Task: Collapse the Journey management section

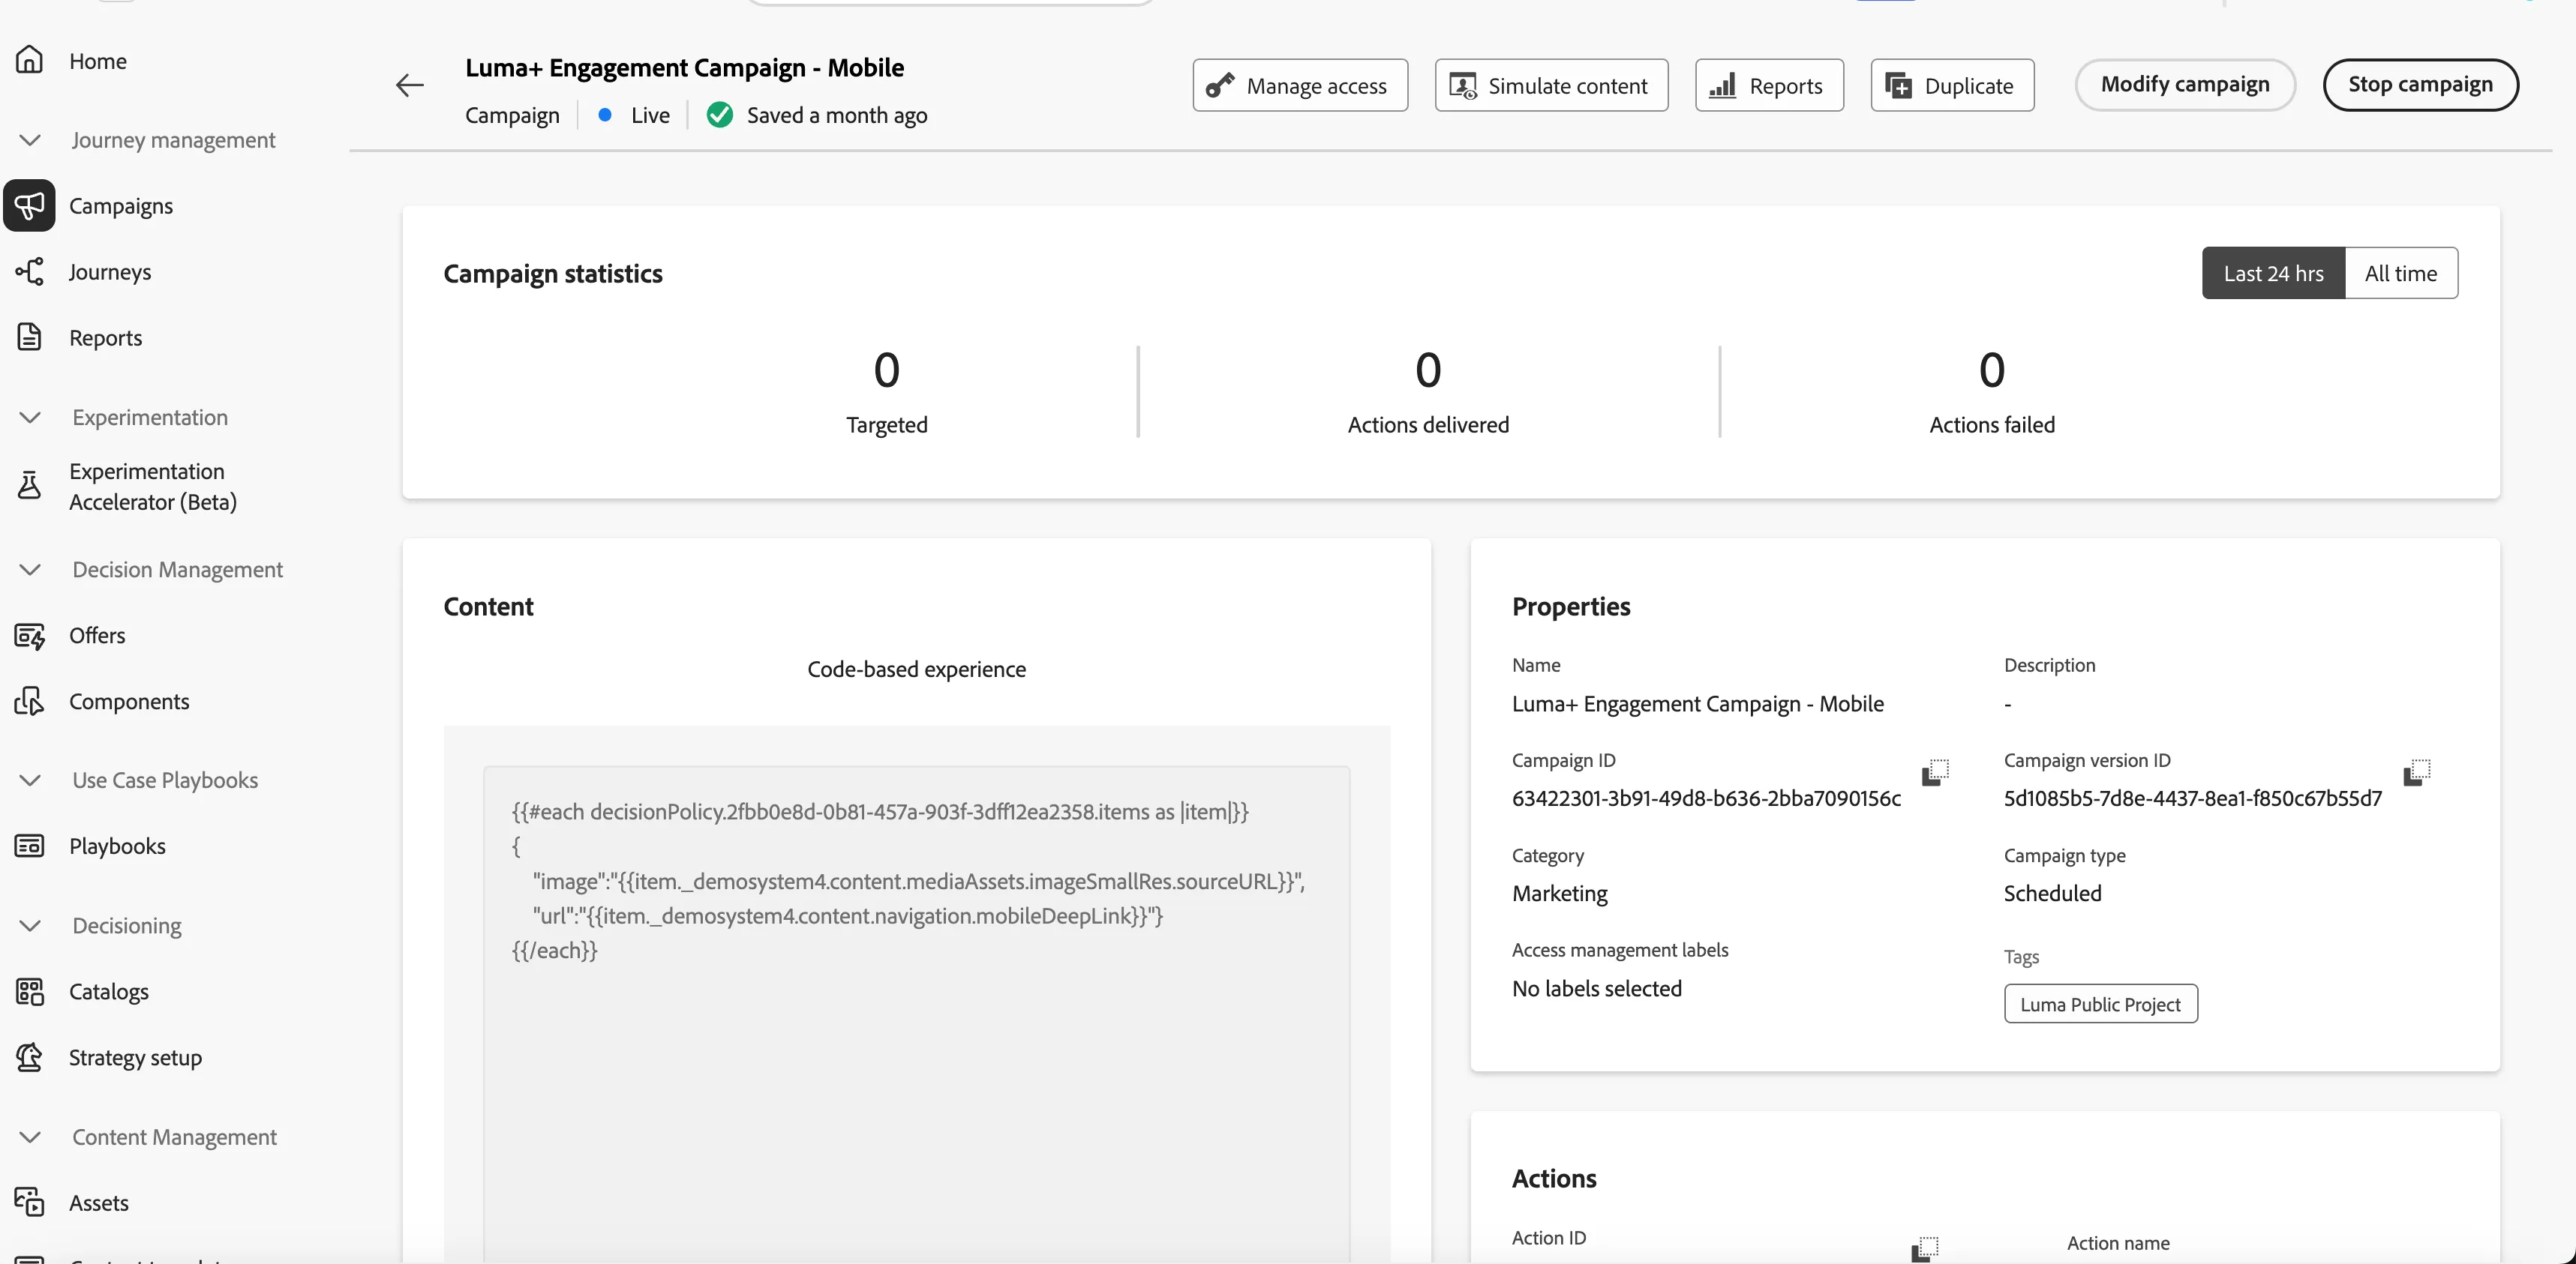Action: pyautogui.click(x=30, y=140)
